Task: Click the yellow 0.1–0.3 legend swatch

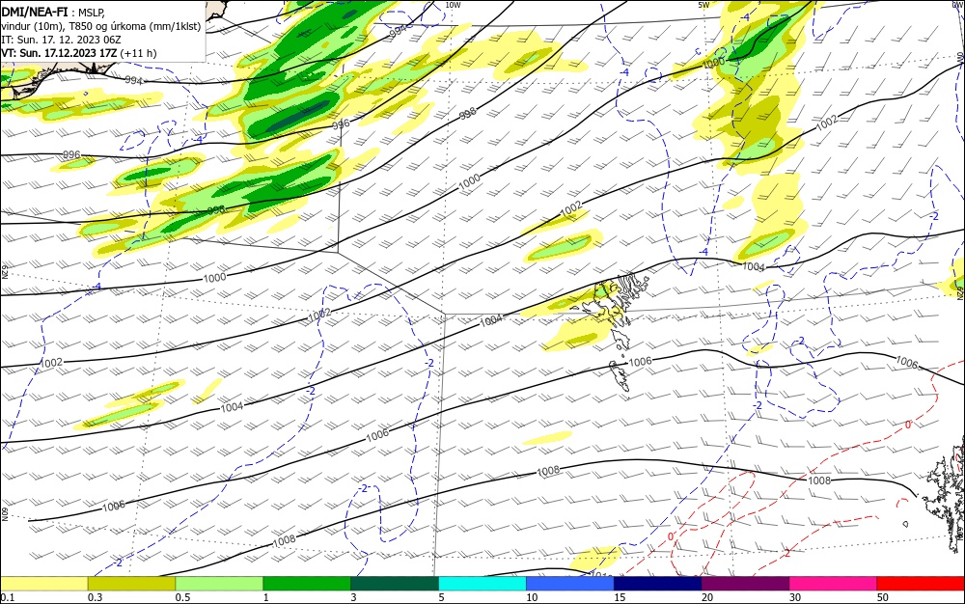Action: coord(44,584)
